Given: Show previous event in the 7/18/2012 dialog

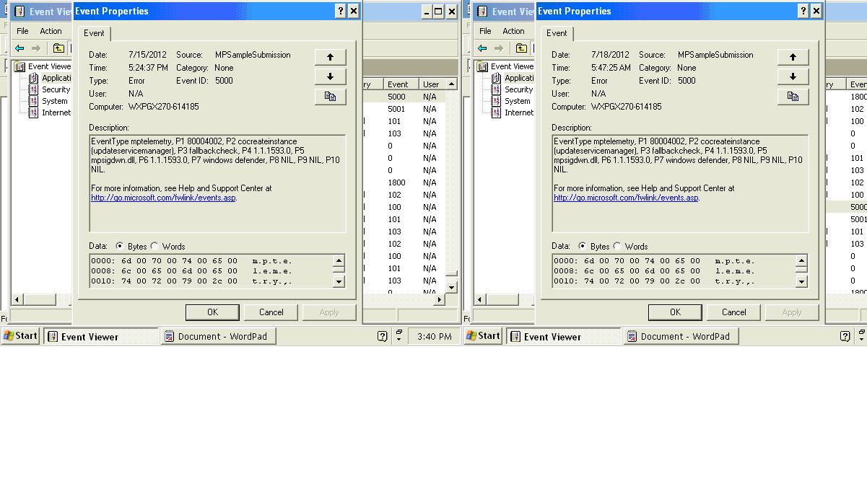Looking at the screenshot, I should coord(793,57).
